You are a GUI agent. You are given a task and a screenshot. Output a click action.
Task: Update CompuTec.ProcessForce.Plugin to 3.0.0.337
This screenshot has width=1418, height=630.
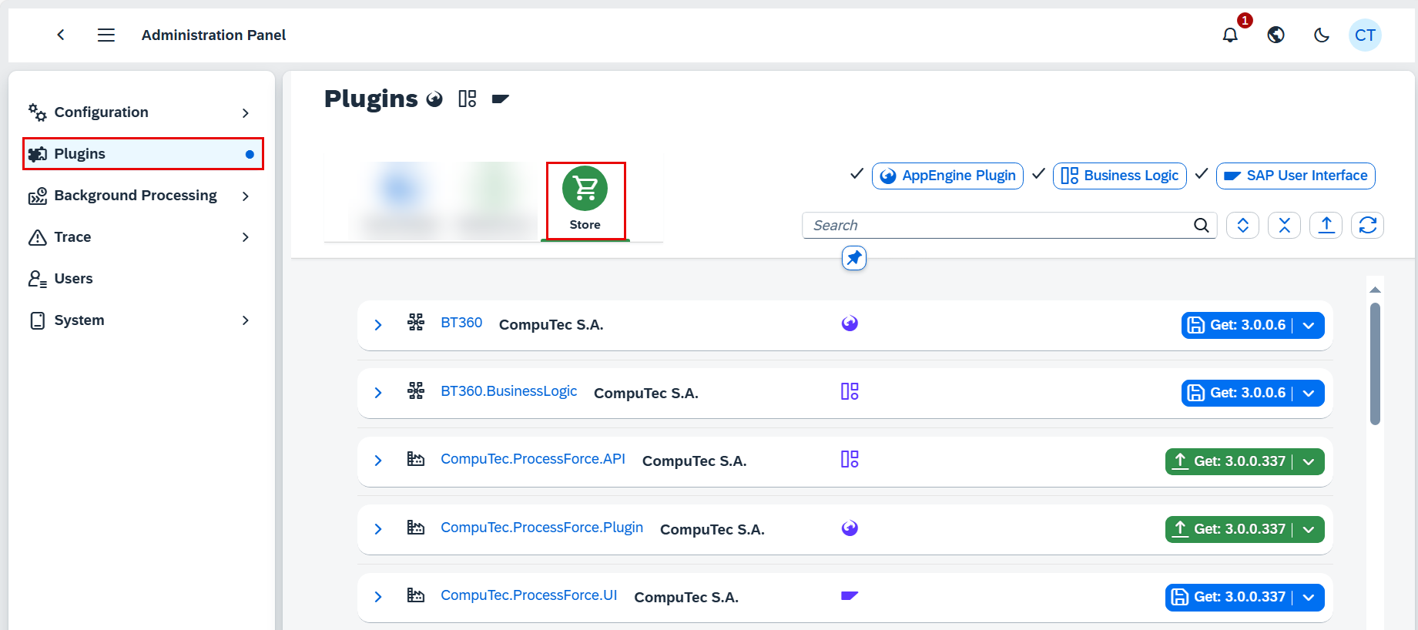1229,529
